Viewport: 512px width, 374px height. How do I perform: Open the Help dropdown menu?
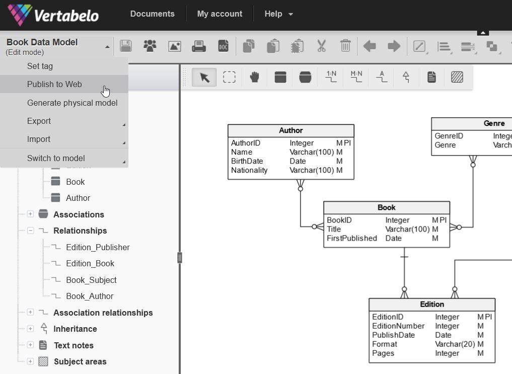pyautogui.click(x=278, y=14)
